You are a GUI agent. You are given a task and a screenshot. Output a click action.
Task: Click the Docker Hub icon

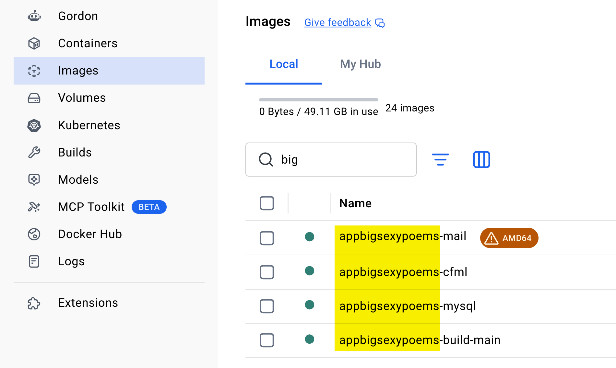tap(34, 234)
